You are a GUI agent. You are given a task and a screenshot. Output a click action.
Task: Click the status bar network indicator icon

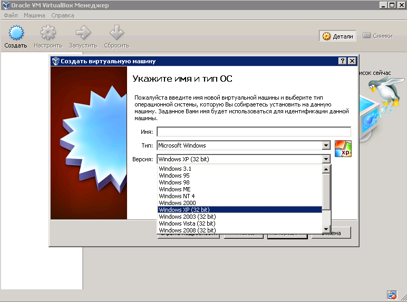click(x=392, y=295)
